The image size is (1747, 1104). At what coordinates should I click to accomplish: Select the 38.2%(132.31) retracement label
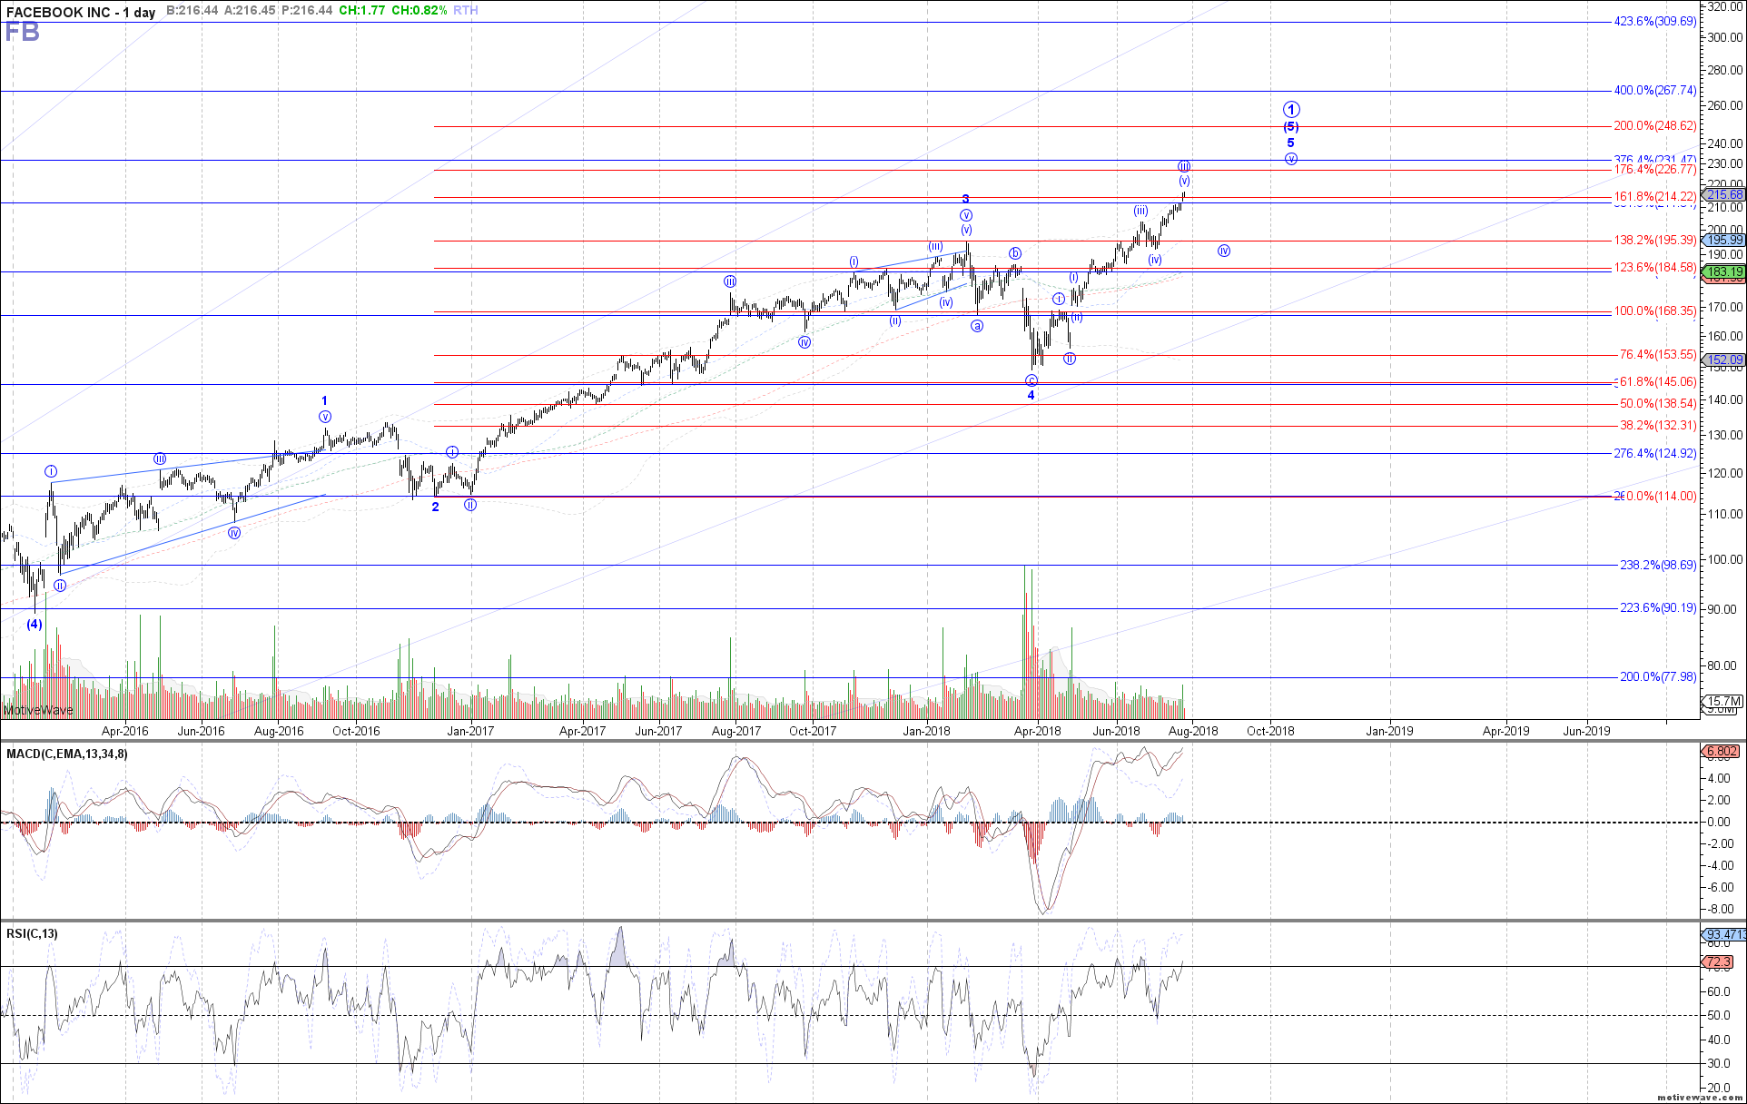coord(1657,425)
